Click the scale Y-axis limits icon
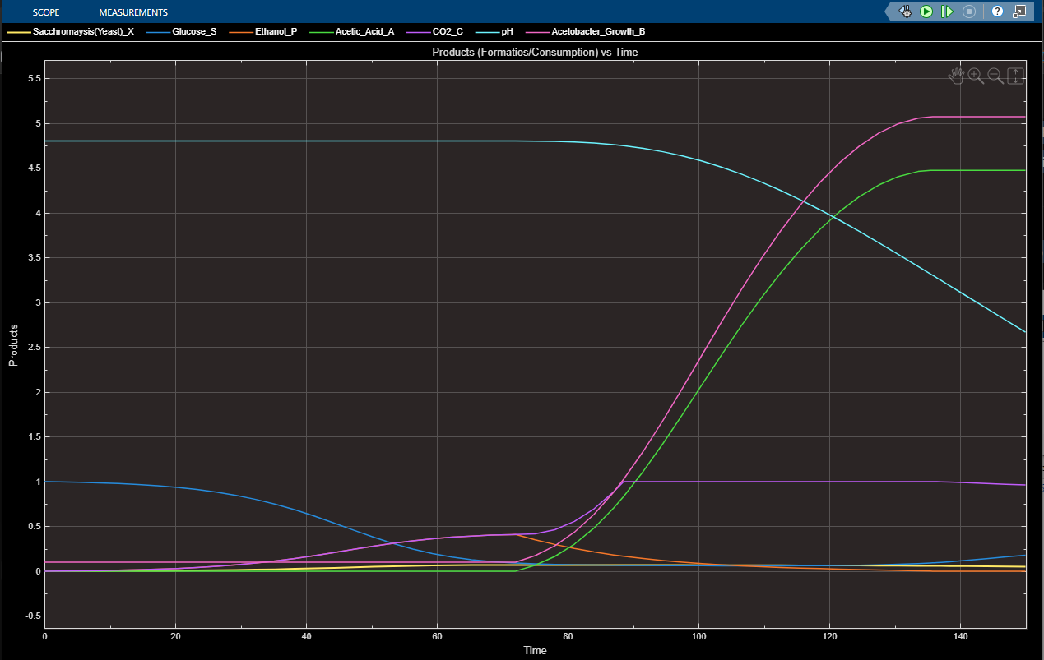The width and height of the screenshot is (1044, 660). [1015, 76]
